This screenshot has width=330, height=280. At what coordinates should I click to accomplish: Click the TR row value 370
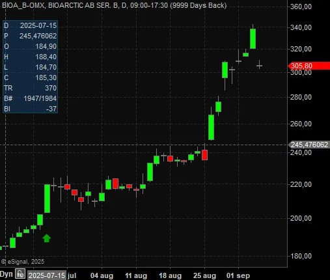[51, 88]
